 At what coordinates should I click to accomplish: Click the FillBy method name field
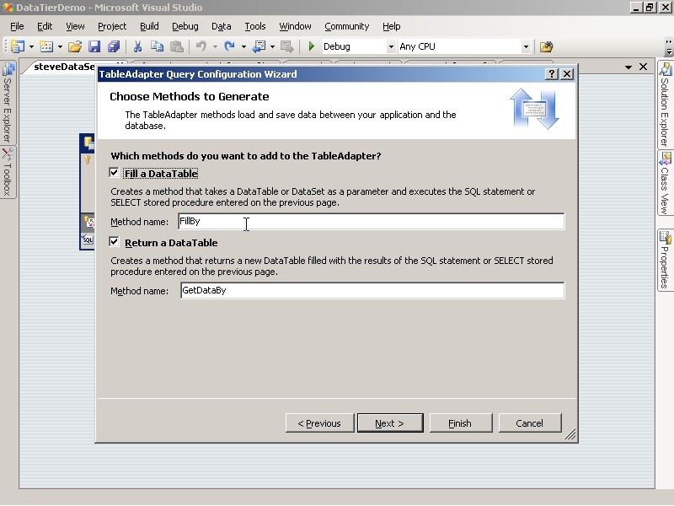click(x=371, y=221)
